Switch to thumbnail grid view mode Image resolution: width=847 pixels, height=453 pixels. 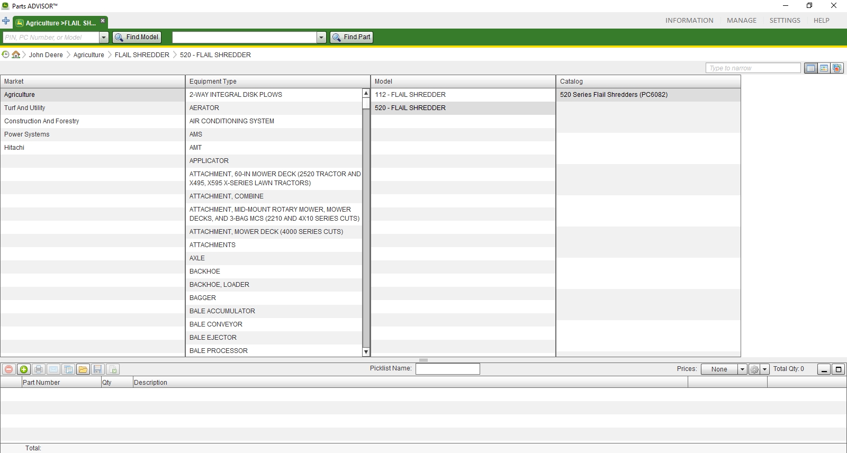(x=824, y=68)
